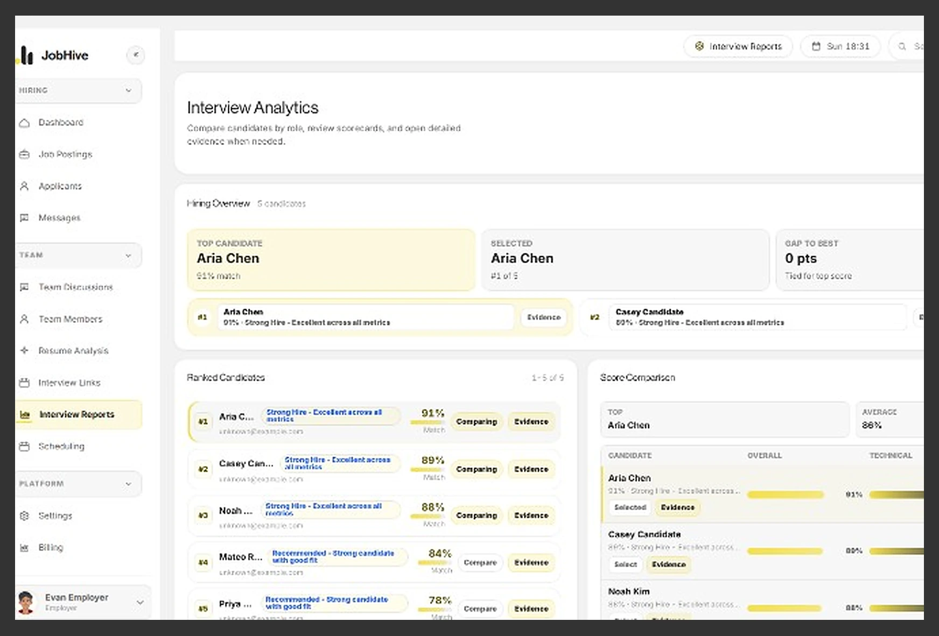
Task: Click the Scheduling calendar icon
Action: 24,447
